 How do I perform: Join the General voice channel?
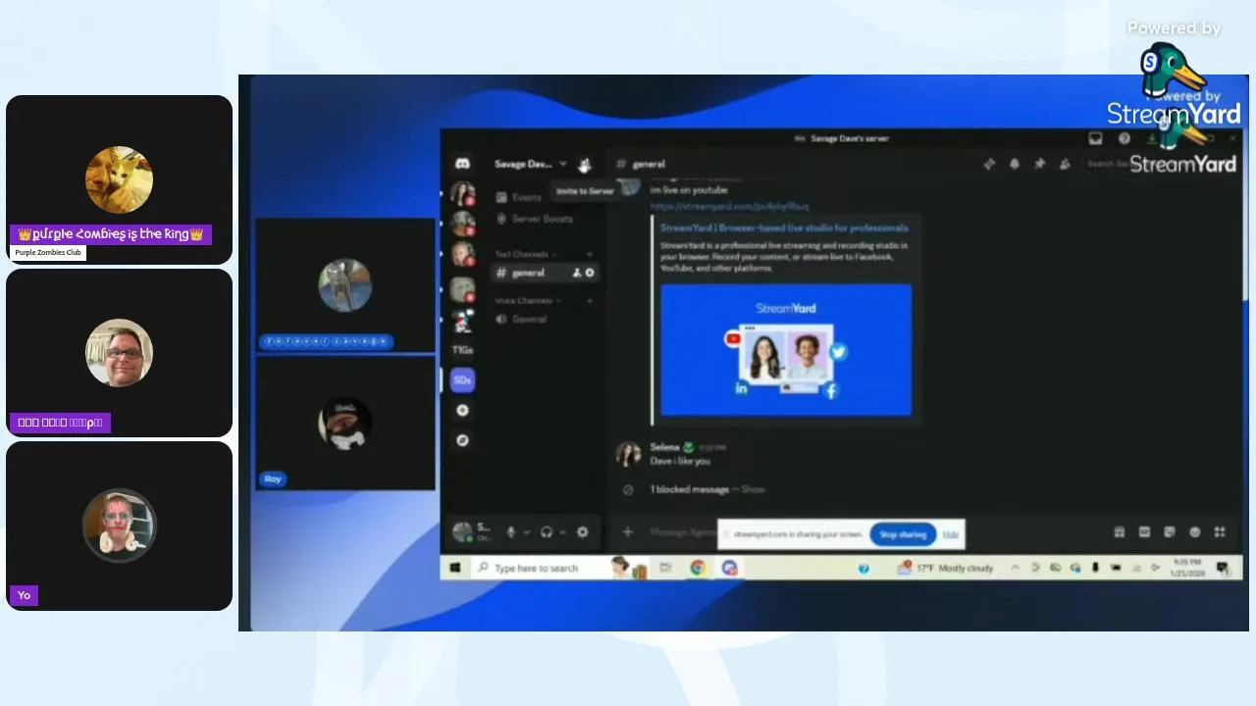(522, 320)
